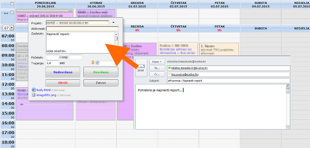
Task: Select the NEDJELJA 05.07.2015 column header
Action: click(x=296, y=5)
